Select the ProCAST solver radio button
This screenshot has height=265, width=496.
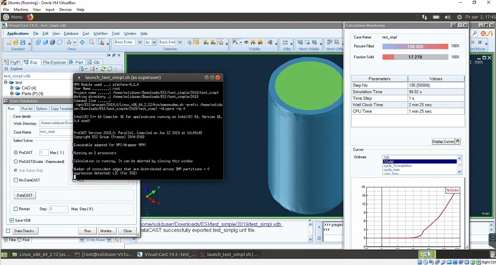pos(16,153)
